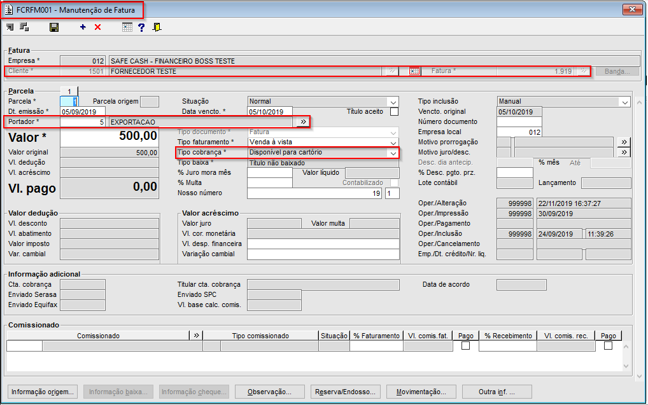Open Motivo prorrogação lookup arrow button
This screenshot has height=405, width=648.
click(x=624, y=142)
